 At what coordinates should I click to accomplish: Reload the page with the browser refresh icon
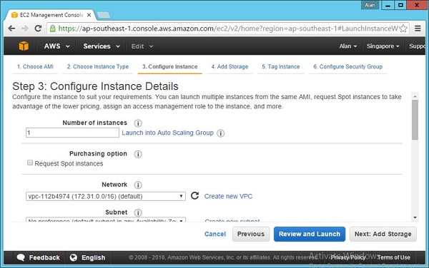coord(38,29)
